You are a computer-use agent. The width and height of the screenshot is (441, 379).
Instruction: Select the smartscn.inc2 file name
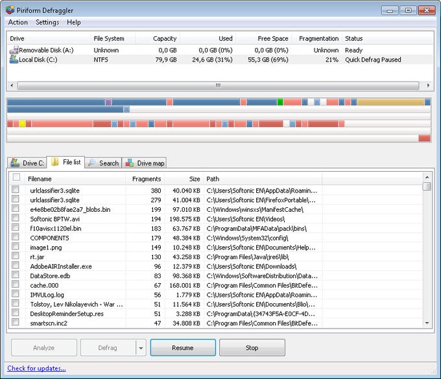(49, 323)
